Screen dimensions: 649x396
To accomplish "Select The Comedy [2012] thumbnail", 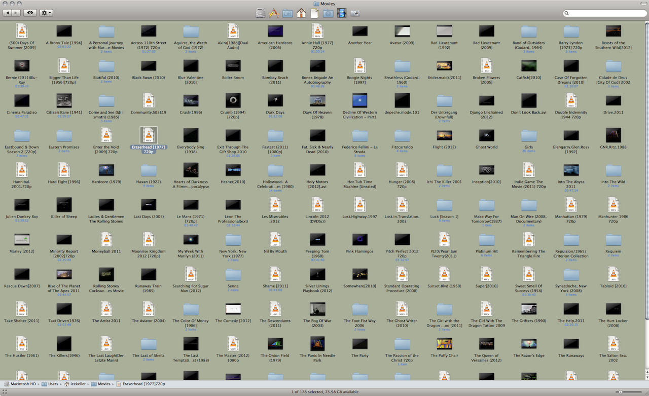I will (x=233, y=309).
